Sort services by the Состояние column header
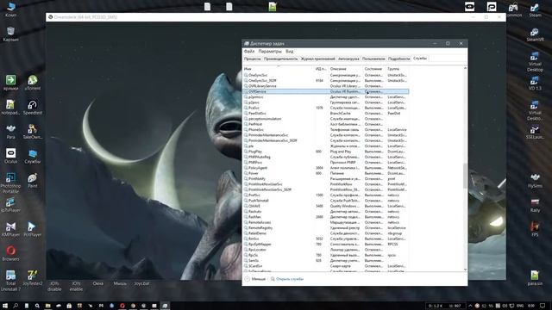The width and height of the screenshot is (552, 310). coord(373,69)
